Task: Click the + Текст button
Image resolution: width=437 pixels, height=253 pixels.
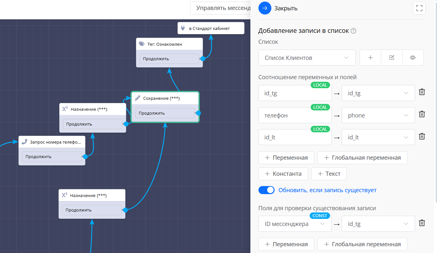Action: pos(329,174)
